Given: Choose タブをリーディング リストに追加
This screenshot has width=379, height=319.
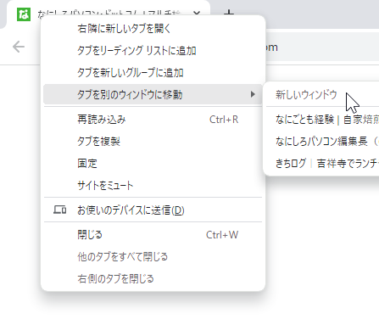Looking at the screenshot, I should pos(153,51).
